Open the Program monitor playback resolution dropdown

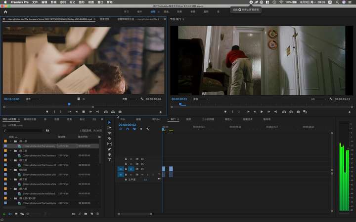[x=319, y=99]
